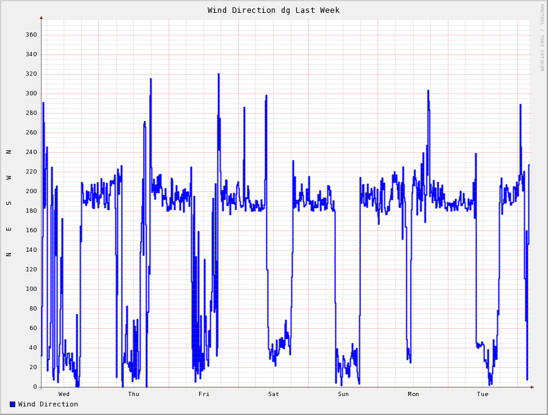Click the blue Wind Direction legend swatch
The height and width of the screenshot is (415, 548).
(x=12, y=404)
